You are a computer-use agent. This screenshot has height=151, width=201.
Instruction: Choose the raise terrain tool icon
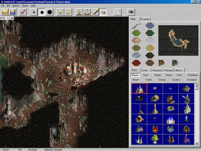(x=79, y=12)
